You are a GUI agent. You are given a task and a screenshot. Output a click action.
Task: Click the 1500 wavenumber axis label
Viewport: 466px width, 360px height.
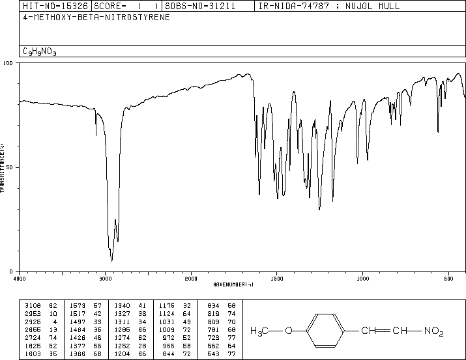[277, 279]
